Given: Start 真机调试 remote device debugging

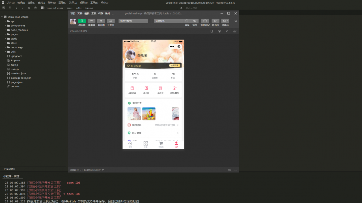Looking at the screenshot, I should pyautogui.click(x=205, y=21).
